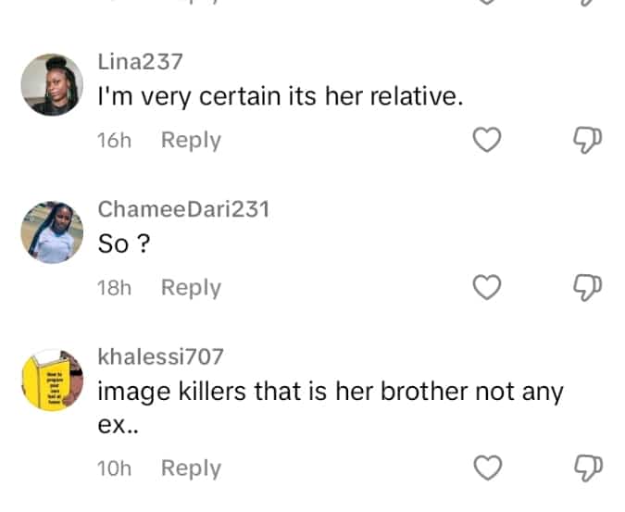625x512 pixels.
Task: Like Lina237's comment with the heart
Action: coord(487,141)
